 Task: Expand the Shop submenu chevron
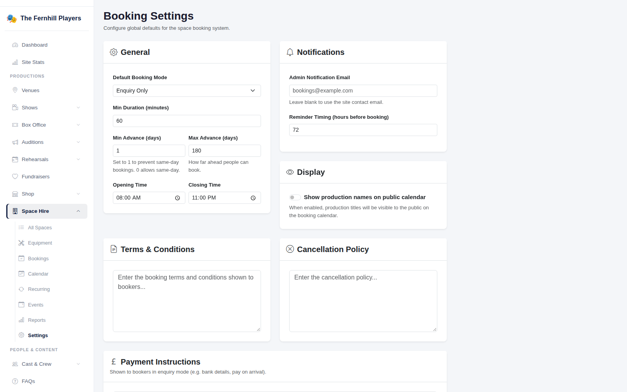(78, 194)
